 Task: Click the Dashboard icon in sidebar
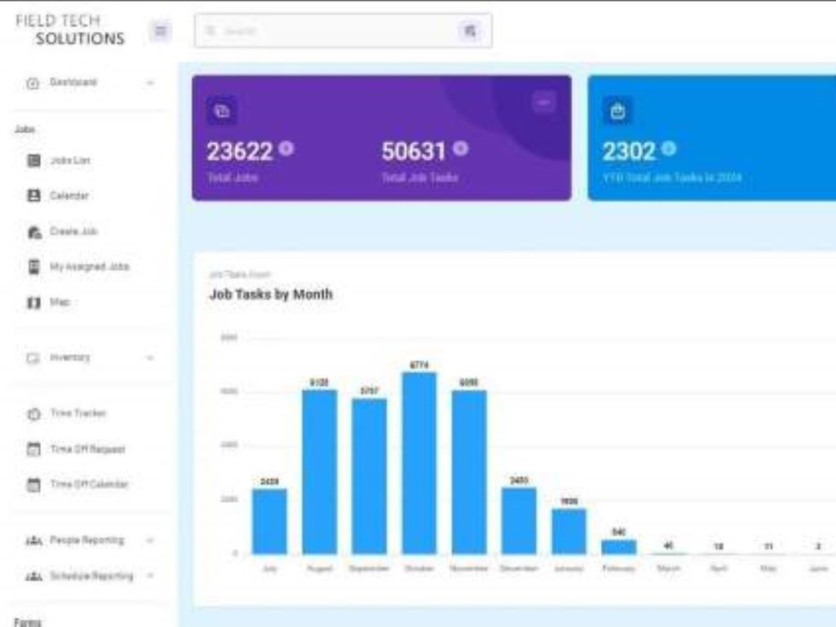tap(33, 83)
